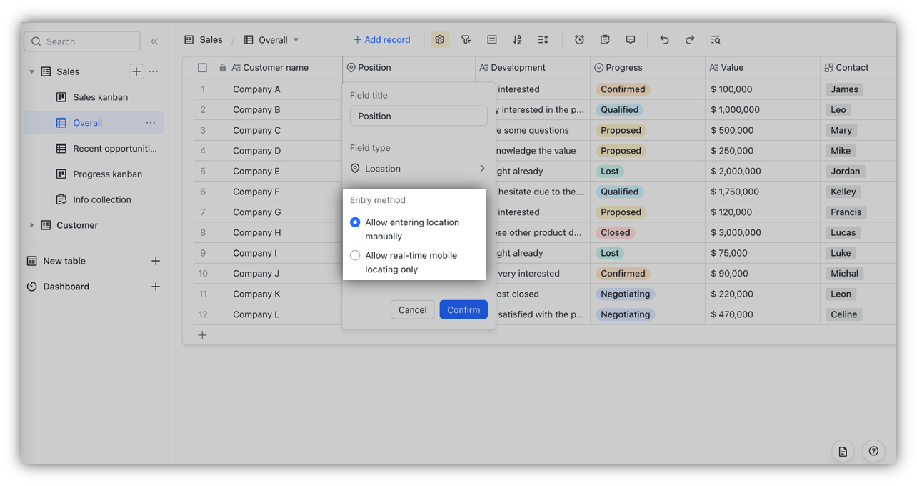Open the Overall view dropdown arrow
917x486 pixels.
[296, 40]
